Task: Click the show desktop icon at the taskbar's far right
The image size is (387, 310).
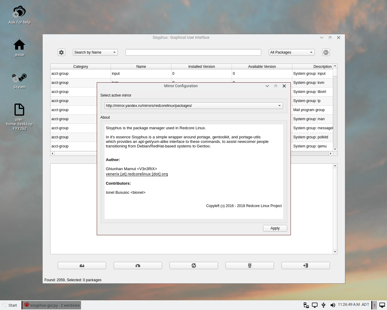Action: pyautogui.click(x=382, y=305)
